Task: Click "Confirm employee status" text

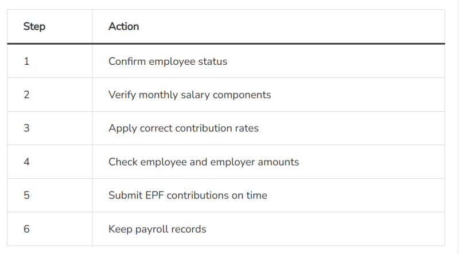Action: pos(168,61)
